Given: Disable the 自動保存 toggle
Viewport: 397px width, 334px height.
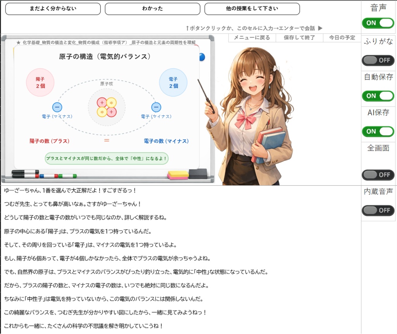Looking at the screenshot, I should (x=378, y=96).
